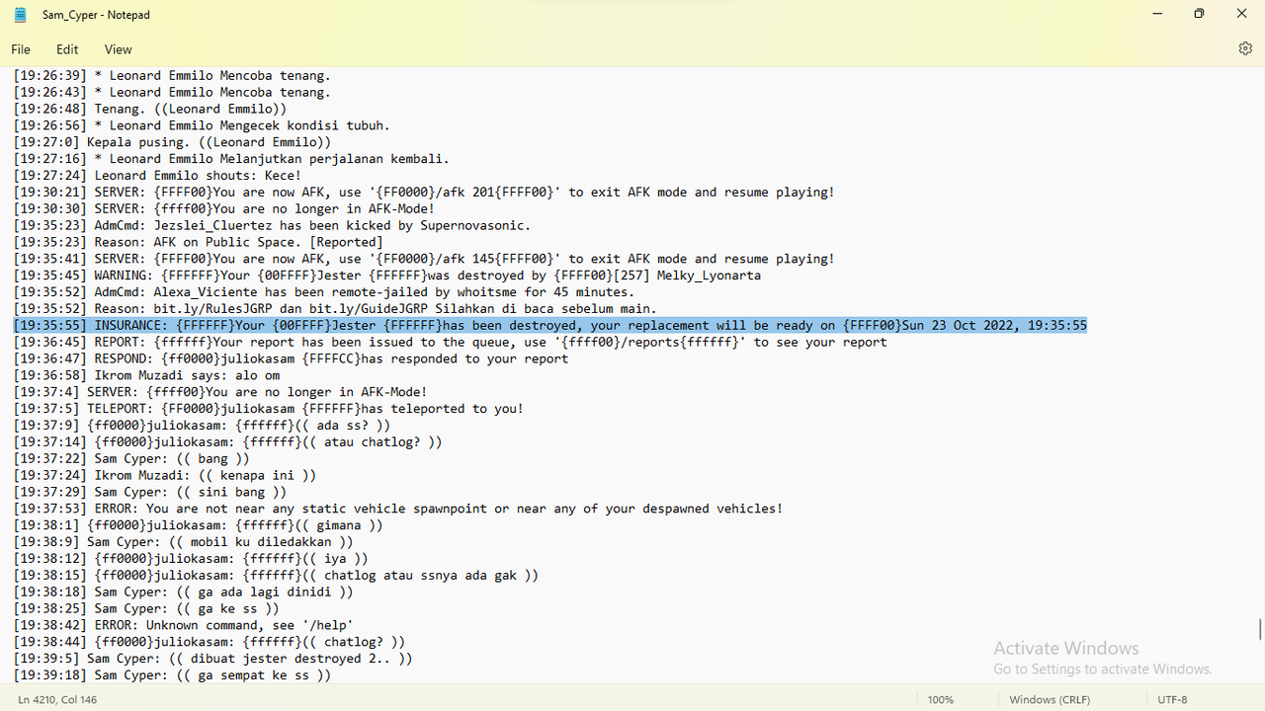Click the 'Kepala pusing' line
The width and height of the screenshot is (1265, 711).
(173, 142)
